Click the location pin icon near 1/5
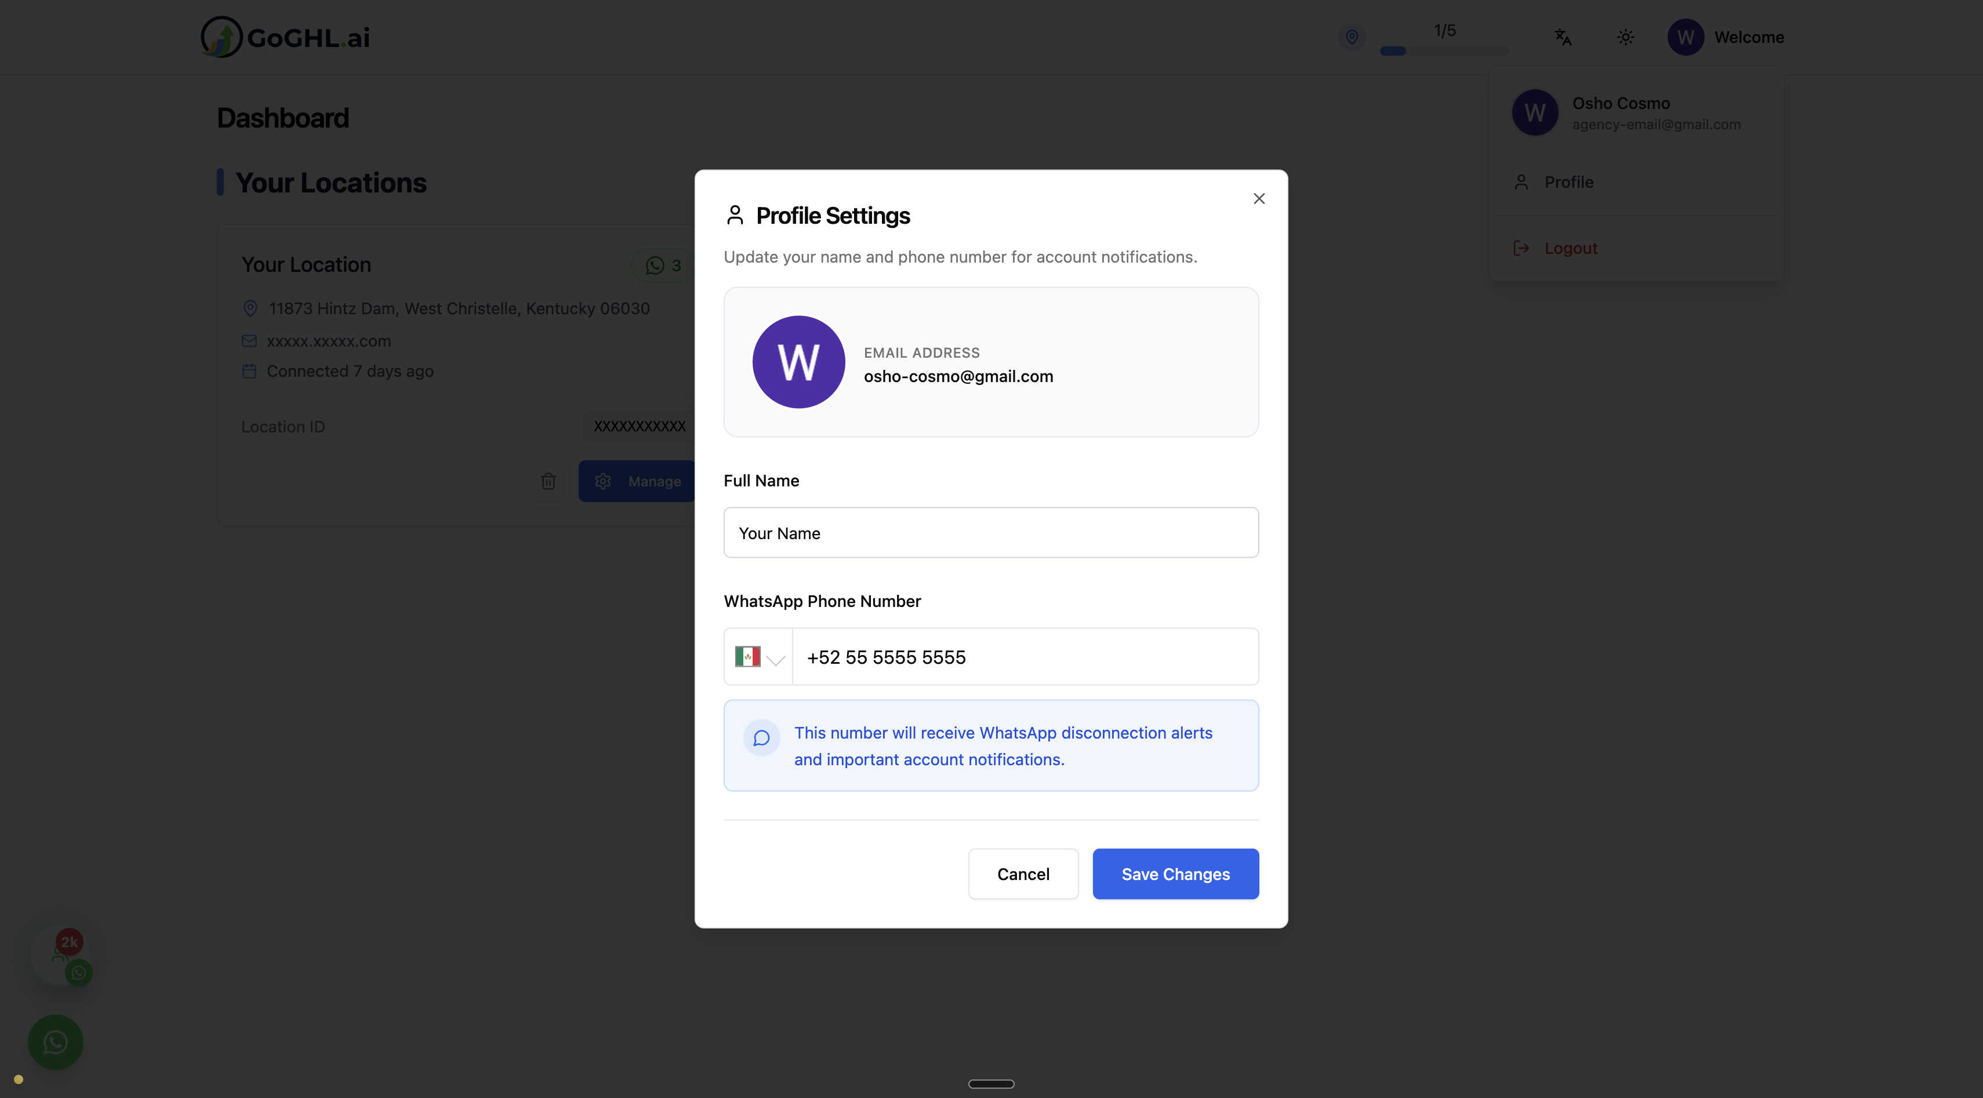The width and height of the screenshot is (1983, 1098). [1351, 37]
